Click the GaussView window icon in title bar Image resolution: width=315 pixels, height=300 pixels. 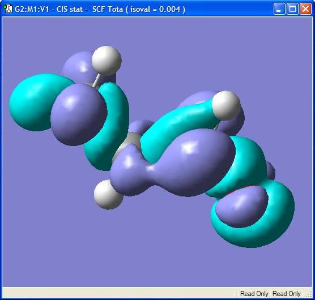(8, 9)
